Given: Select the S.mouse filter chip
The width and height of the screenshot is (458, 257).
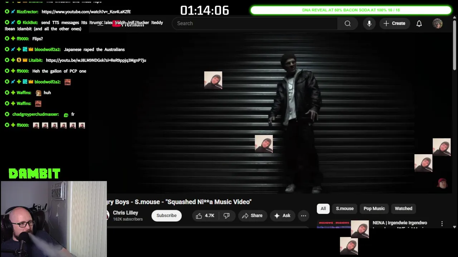Looking at the screenshot, I should (345, 208).
